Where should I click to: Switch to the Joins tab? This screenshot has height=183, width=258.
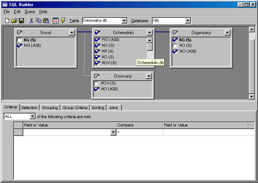click(113, 108)
